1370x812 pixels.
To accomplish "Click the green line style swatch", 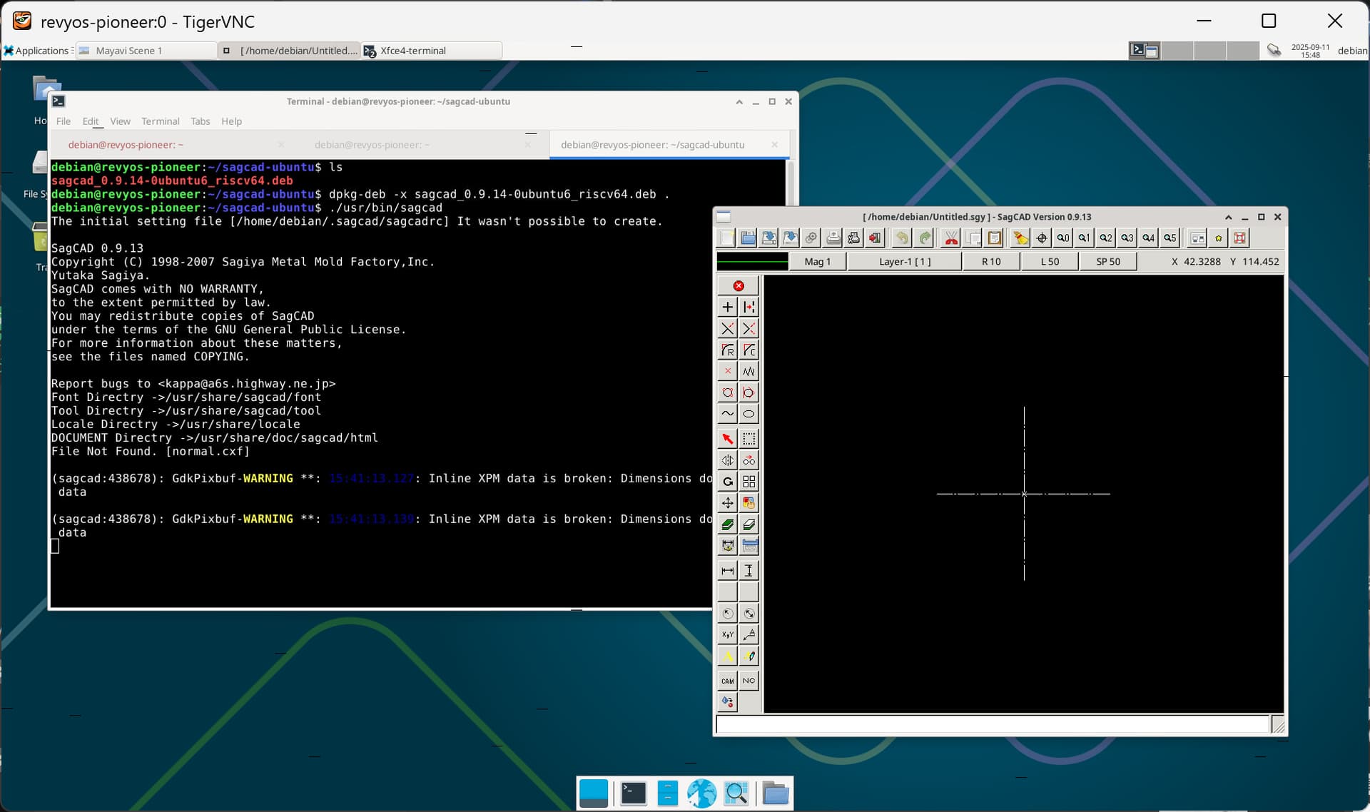I will point(752,262).
